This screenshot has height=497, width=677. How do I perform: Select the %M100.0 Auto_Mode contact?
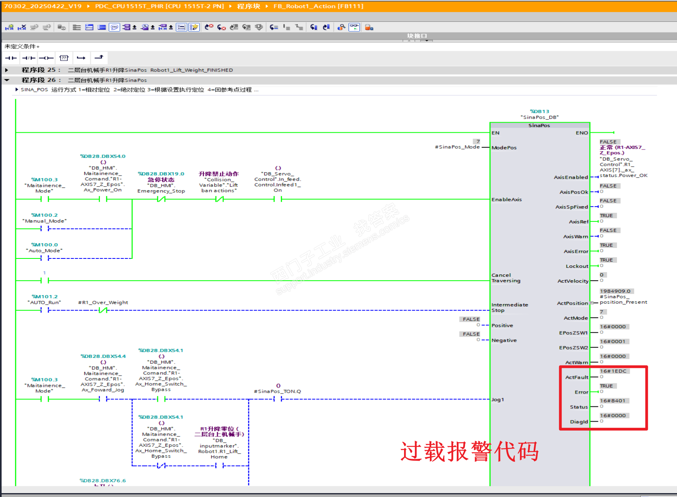coord(45,258)
